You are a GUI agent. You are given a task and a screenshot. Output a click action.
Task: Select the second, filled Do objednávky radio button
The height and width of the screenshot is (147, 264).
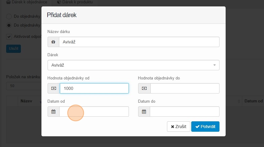9,25
